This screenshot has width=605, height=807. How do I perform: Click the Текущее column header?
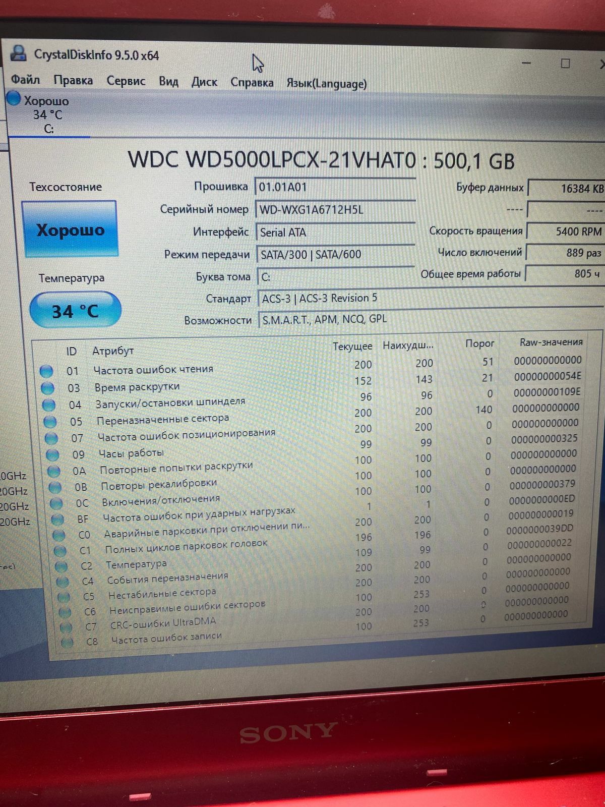tap(352, 347)
